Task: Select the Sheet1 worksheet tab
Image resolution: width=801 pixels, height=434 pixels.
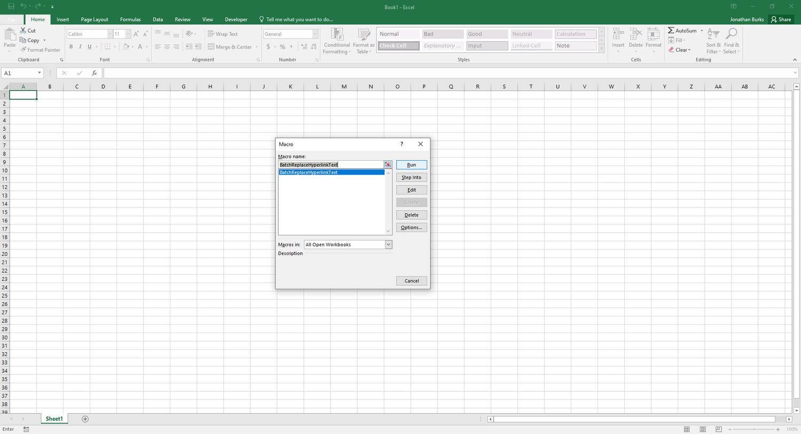Action: [54, 419]
